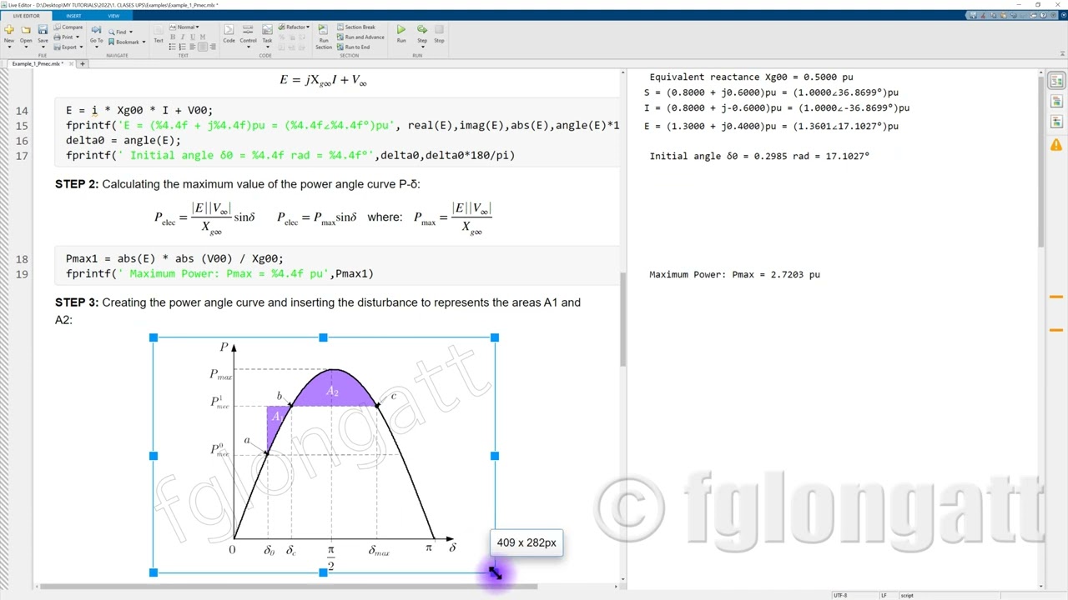Click top-left resize handle of the image
1068x600 pixels.
(154, 337)
